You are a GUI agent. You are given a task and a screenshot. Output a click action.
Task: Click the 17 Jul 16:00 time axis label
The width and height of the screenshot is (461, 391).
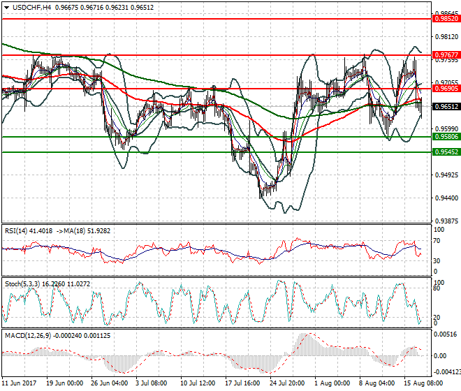click(x=242, y=383)
